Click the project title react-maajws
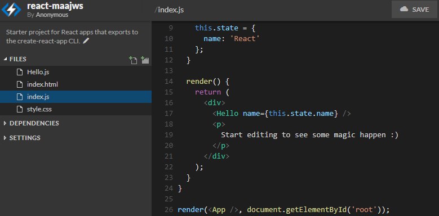This screenshot has width=439, height=216. point(55,6)
